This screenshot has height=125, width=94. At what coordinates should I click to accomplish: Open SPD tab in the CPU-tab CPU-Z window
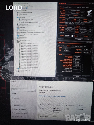(x=75, y=7)
